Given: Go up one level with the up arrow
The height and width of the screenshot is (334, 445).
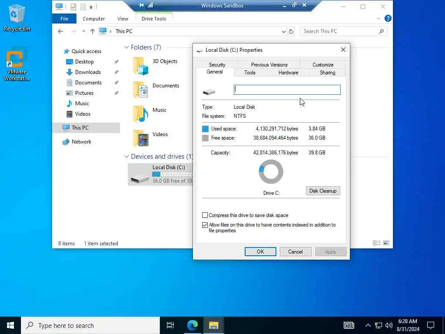Looking at the screenshot, I should (92, 31).
